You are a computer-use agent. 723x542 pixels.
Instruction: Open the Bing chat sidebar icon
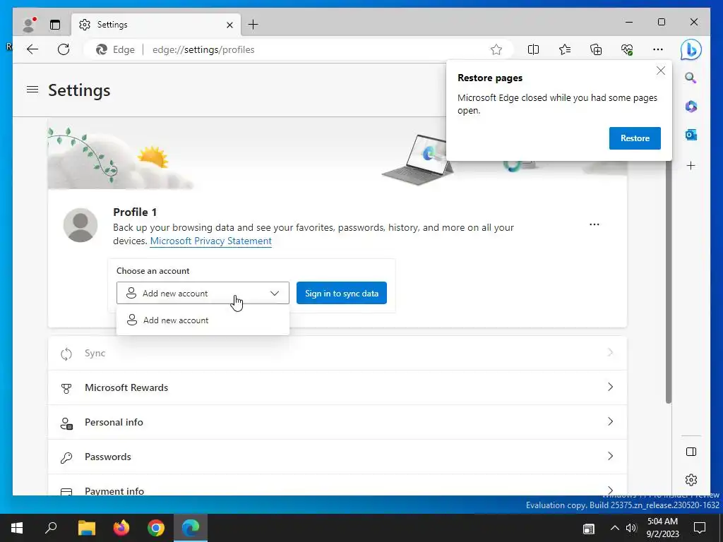(x=691, y=49)
